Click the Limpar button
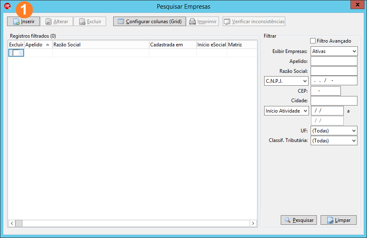The height and width of the screenshot is (238, 367). tap(338, 220)
